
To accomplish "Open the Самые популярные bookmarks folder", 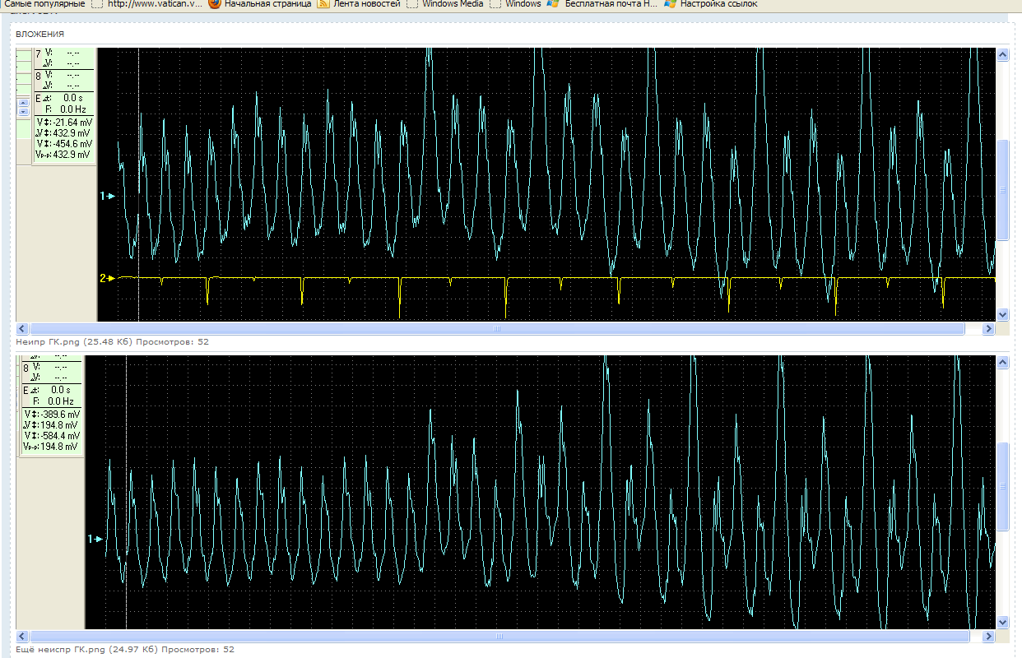I will (x=44, y=3).
